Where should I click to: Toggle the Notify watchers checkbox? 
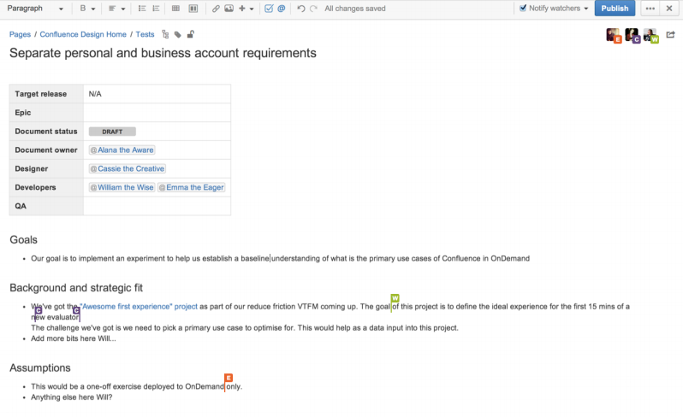(523, 8)
